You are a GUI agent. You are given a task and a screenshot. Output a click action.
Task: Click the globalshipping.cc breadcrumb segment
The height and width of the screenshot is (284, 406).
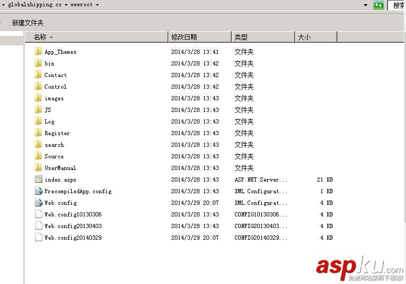35,5
